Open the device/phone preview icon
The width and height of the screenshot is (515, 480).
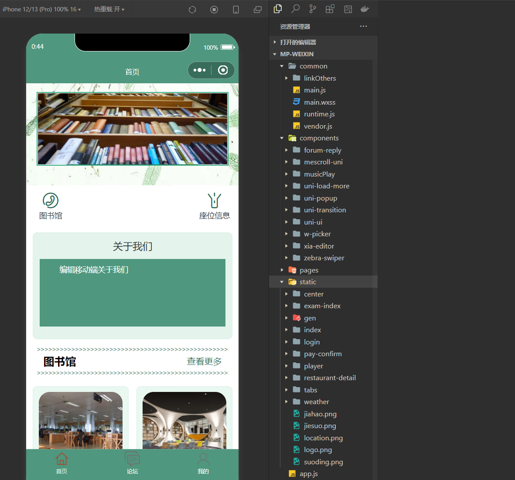pos(236,9)
